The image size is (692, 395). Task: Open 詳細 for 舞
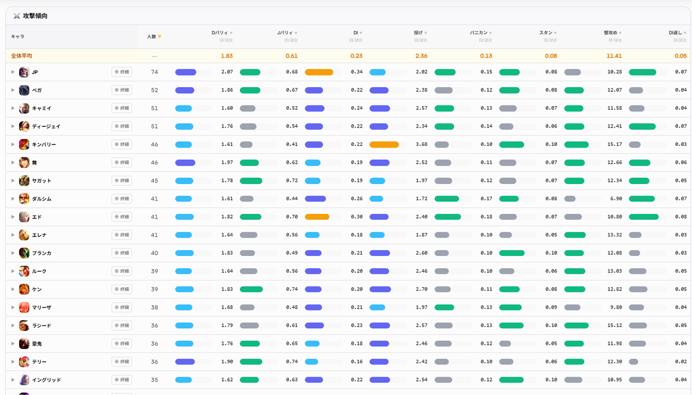point(122,163)
